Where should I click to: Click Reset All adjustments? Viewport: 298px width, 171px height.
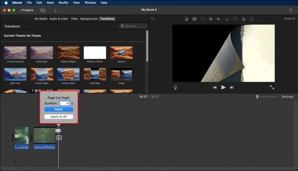click(290, 19)
